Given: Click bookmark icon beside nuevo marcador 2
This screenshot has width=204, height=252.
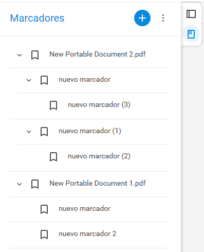Looking at the screenshot, I should tap(44, 235).
